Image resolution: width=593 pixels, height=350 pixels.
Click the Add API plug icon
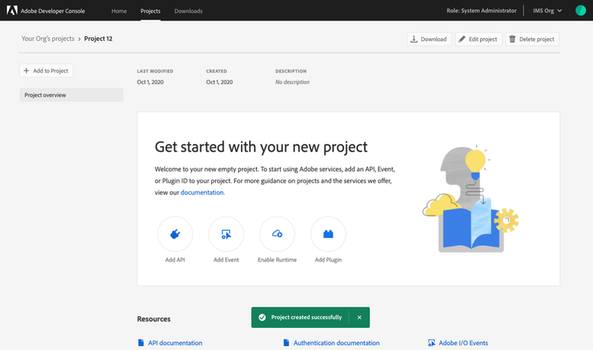[175, 234]
